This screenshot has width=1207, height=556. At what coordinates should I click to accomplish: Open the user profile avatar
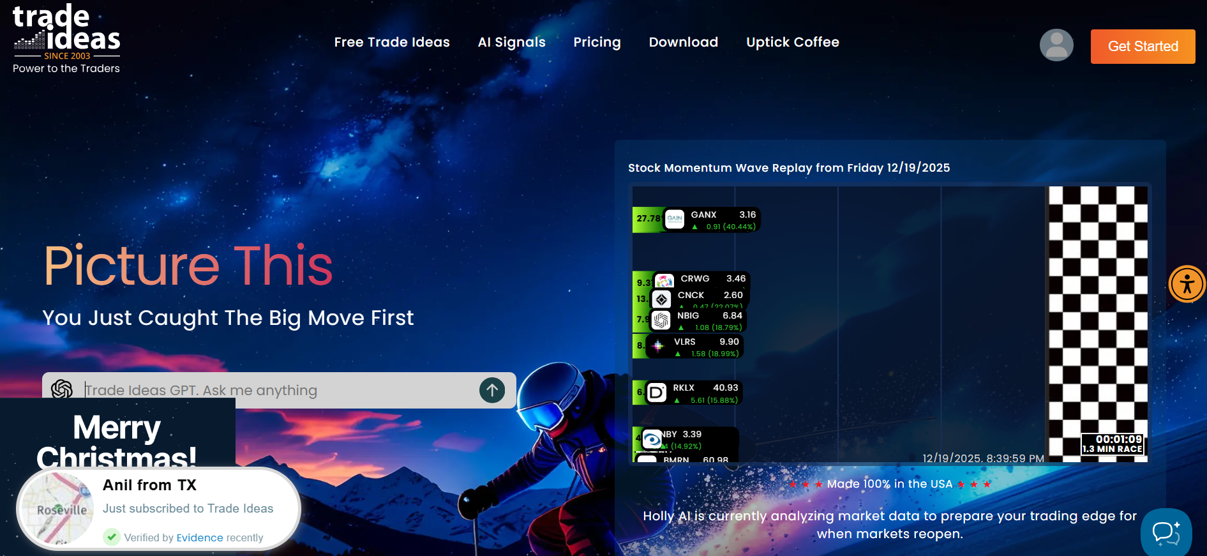pyautogui.click(x=1056, y=45)
